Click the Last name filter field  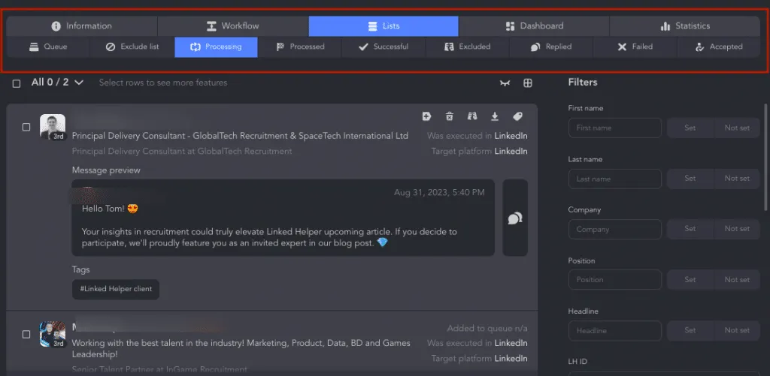615,179
